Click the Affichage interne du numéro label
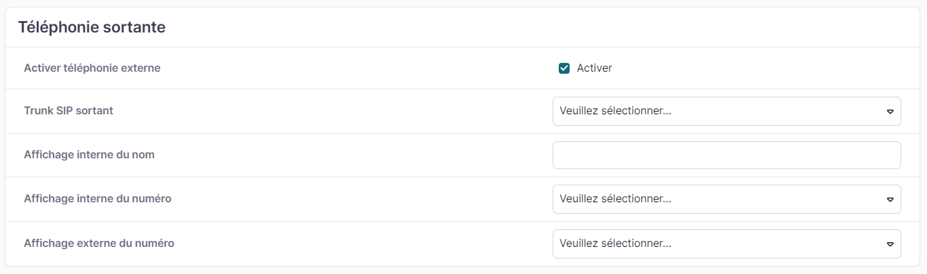 98,199
